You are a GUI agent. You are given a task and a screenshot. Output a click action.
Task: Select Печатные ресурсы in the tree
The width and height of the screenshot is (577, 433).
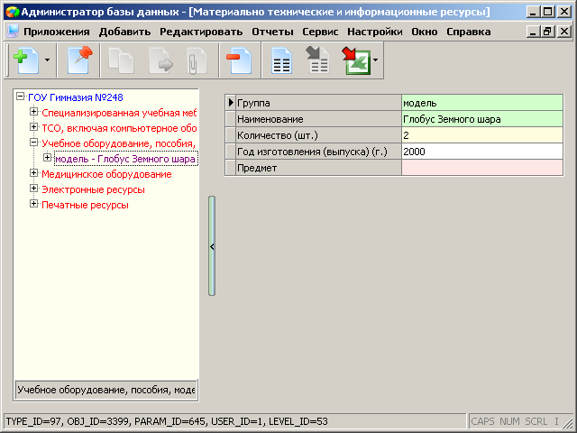point(85,205)
